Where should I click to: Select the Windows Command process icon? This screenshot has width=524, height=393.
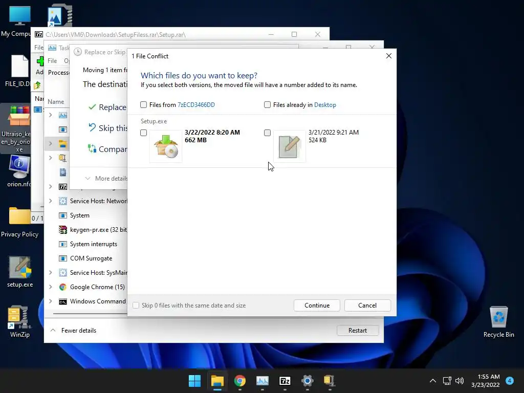click(x=63, y=301)
